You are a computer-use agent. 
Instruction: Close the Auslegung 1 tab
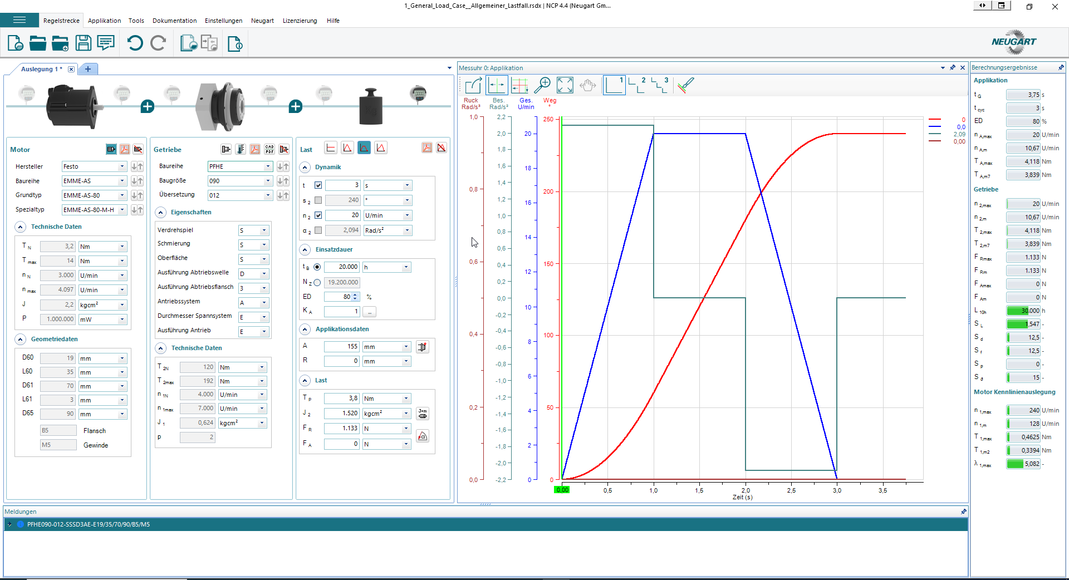[71, 69]
